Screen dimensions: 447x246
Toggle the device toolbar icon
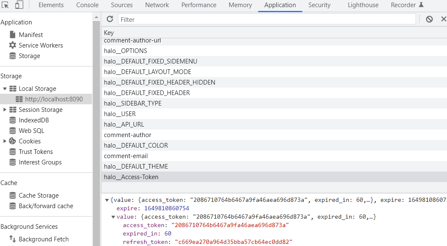(x=19, y=5)
